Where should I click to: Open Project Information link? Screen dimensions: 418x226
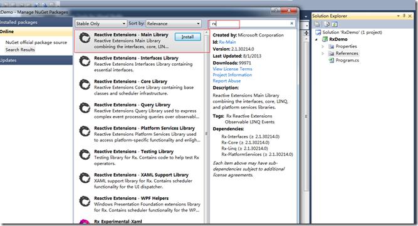click(x=233, y=75)
